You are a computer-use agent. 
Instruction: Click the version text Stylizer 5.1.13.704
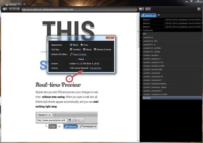84,64
